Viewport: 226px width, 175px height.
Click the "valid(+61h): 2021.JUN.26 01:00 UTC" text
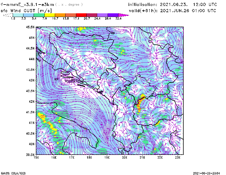coord(172,11)
